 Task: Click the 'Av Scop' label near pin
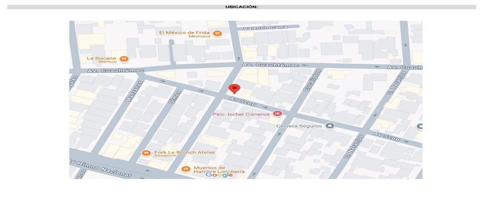(x=242, y=101)
